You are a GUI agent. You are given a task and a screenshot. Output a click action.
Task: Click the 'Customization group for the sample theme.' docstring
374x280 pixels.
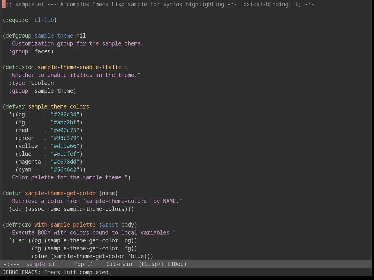[x=78, y=43]
